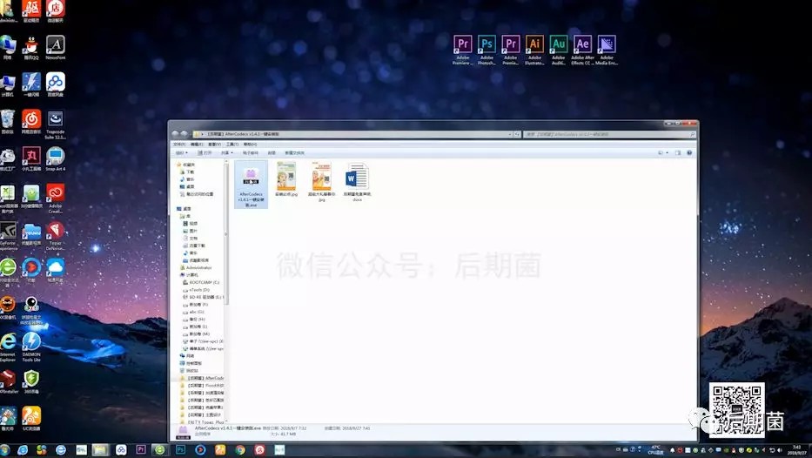Click the 打开 toolbar button
The image size is (812, 458).
tap(205, 153)
